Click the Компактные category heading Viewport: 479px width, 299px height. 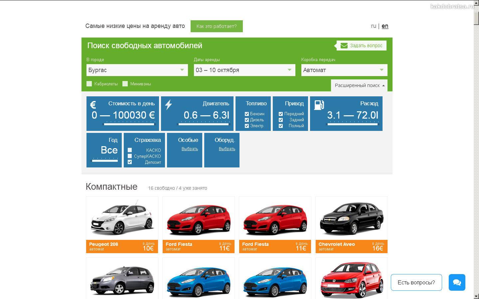pos(111,187)
